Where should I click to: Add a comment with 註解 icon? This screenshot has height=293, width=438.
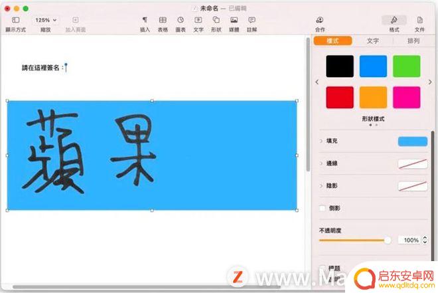pyautogui.click(x=252, y=20)
